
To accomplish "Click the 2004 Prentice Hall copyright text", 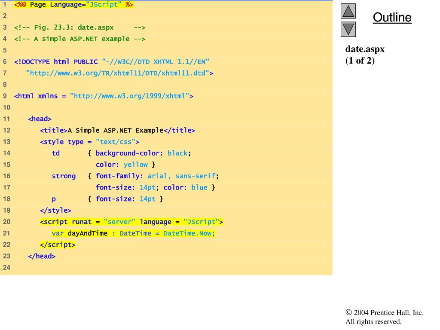I will pos(385,313).
